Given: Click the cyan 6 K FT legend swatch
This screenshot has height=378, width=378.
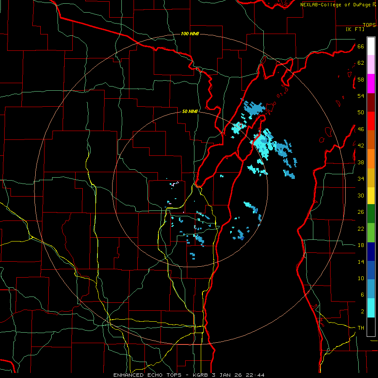Looking at the screenshot, I should coord(371,308).
